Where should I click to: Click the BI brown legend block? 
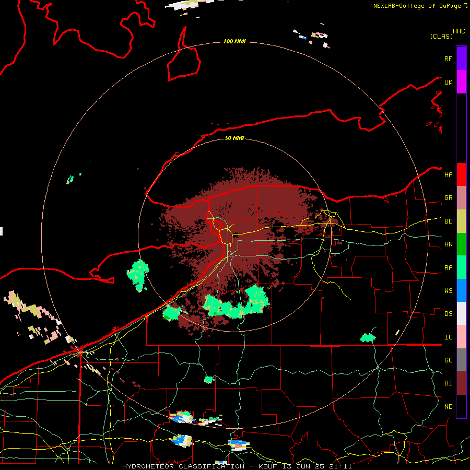pos(461,383)
